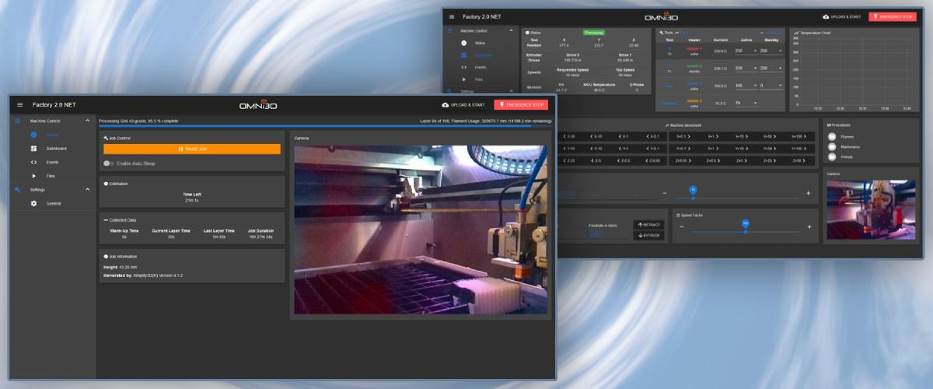The image size is (933, 389).
Task: Click the Extrude button
Action: pos(648,235)
